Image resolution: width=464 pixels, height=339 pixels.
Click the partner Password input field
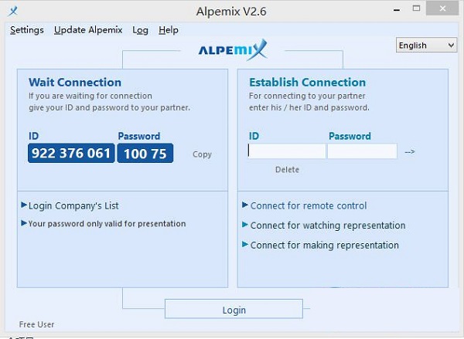362,151
